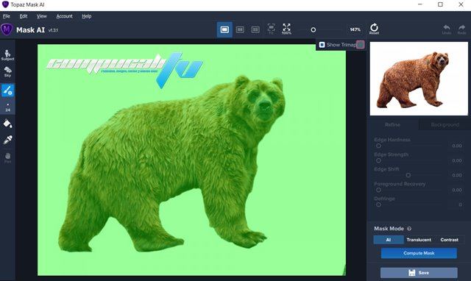Screen dimensions: 471x281
Task: Adjust the Edge Hardness slider
Action: (x=378, y=146)
